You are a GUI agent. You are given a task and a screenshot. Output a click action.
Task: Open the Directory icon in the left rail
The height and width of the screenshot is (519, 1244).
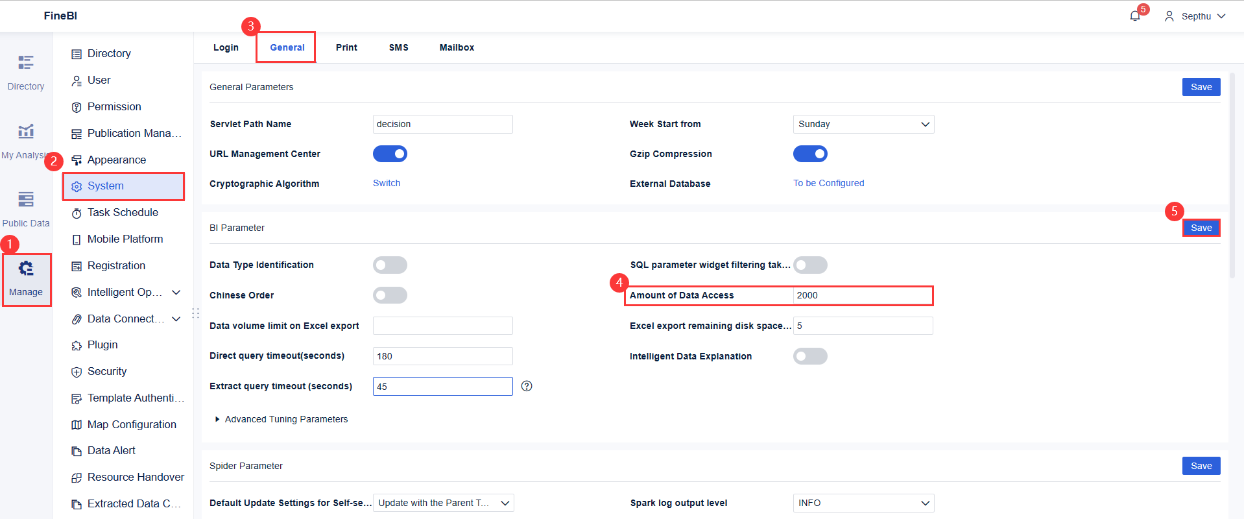pos(26,62)
